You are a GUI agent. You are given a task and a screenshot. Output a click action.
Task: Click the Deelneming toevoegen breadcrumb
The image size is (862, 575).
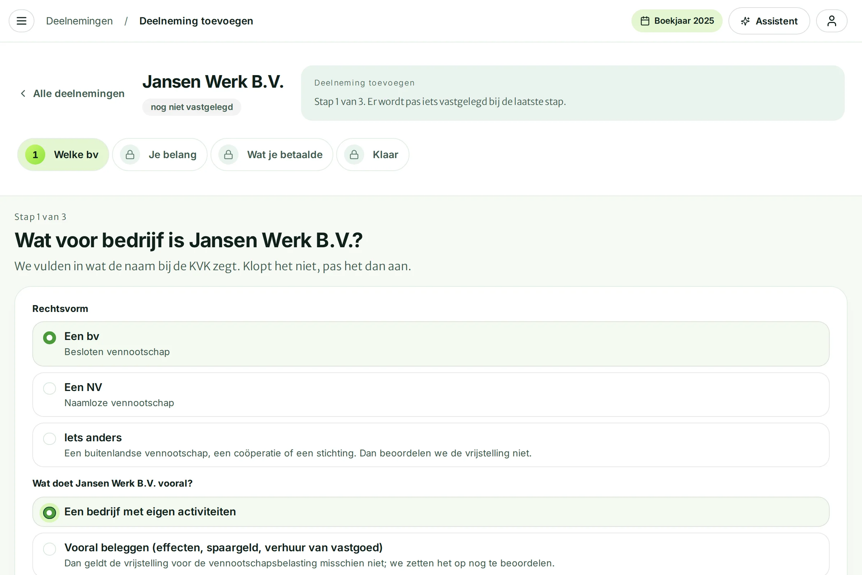pyautogui.click(x=196, y=21)
